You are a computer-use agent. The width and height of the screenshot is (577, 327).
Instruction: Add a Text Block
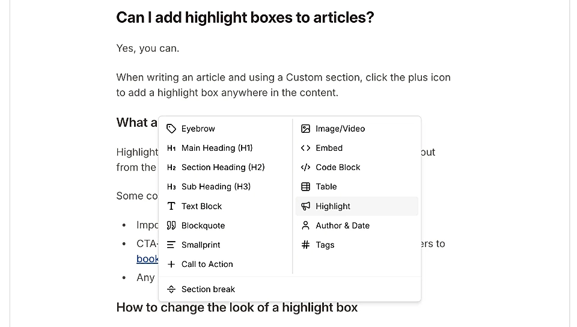click(x=225, y=206)
